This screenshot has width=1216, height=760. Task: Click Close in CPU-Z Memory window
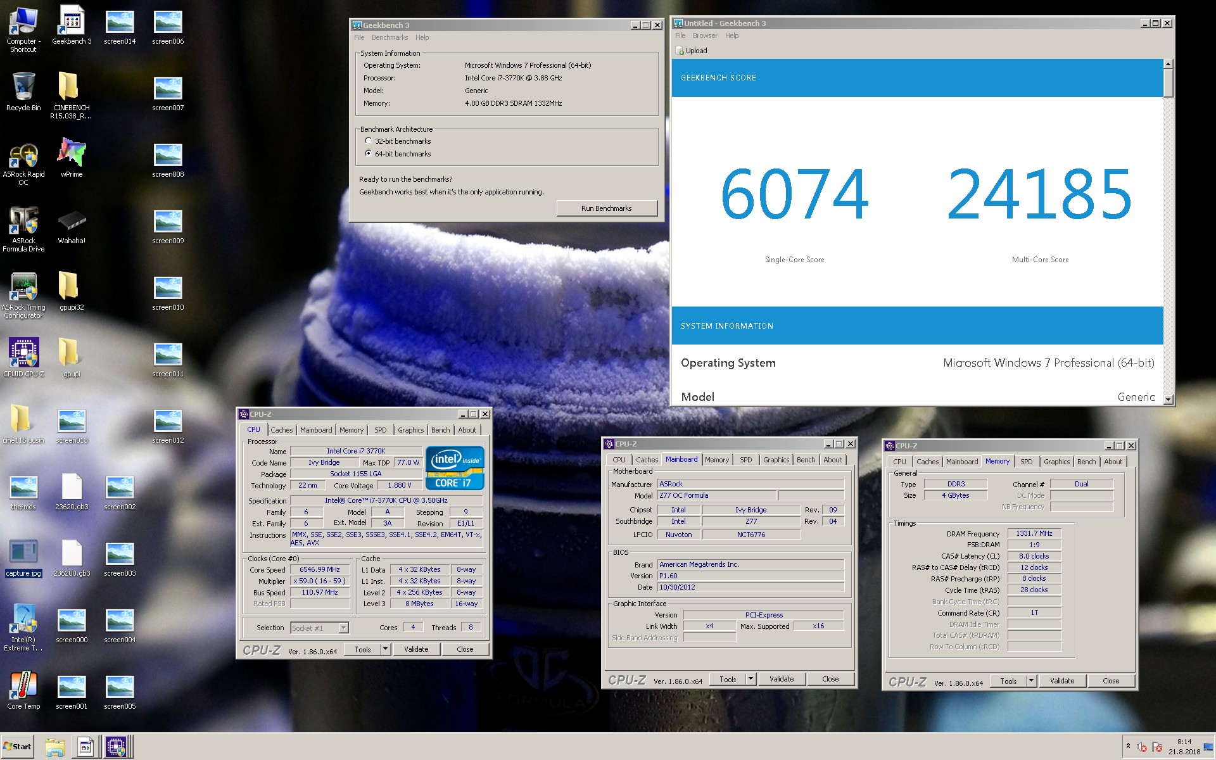[x=1111, y=681]
